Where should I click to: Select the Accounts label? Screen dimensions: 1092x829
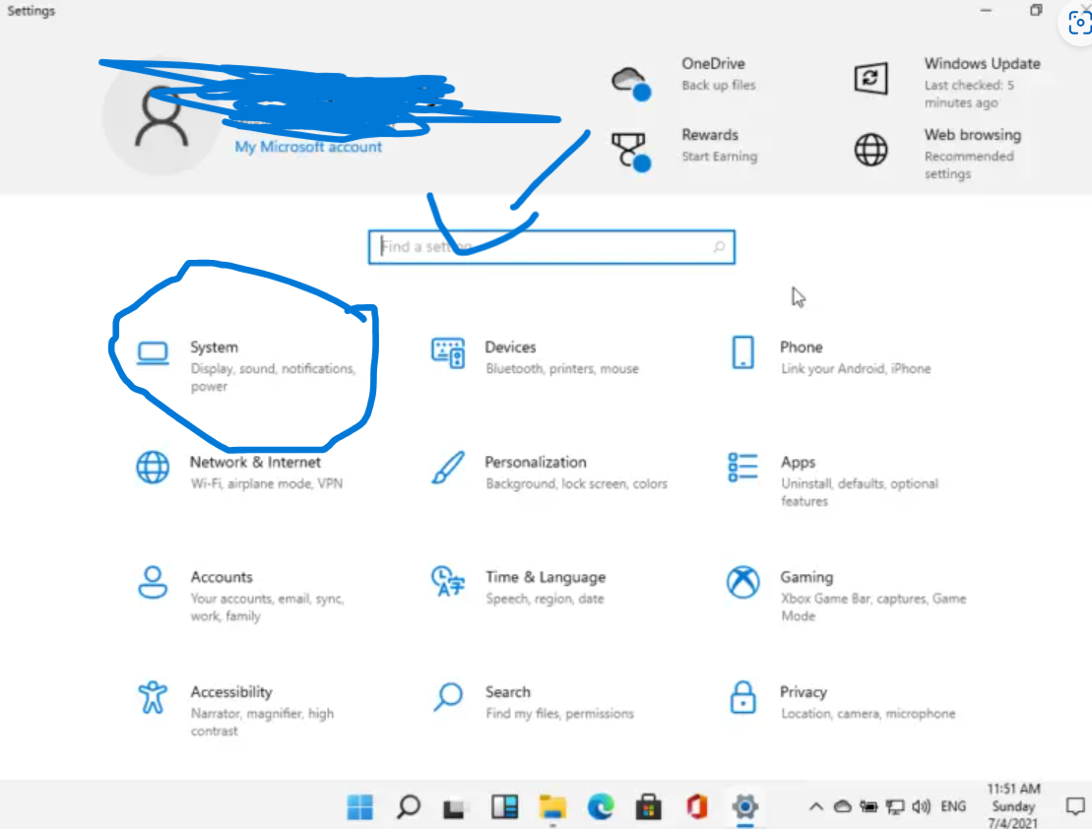click(222, 577)
